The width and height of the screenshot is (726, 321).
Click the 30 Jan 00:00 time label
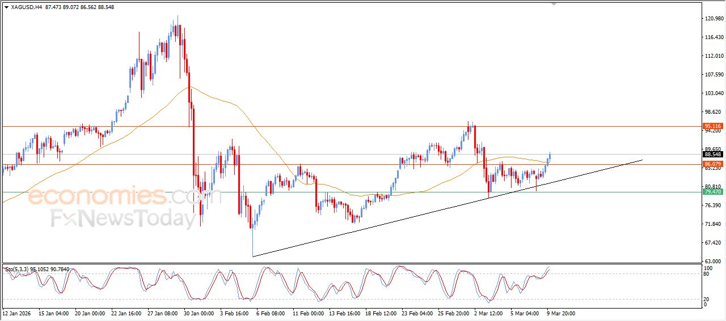pos(199,313)
